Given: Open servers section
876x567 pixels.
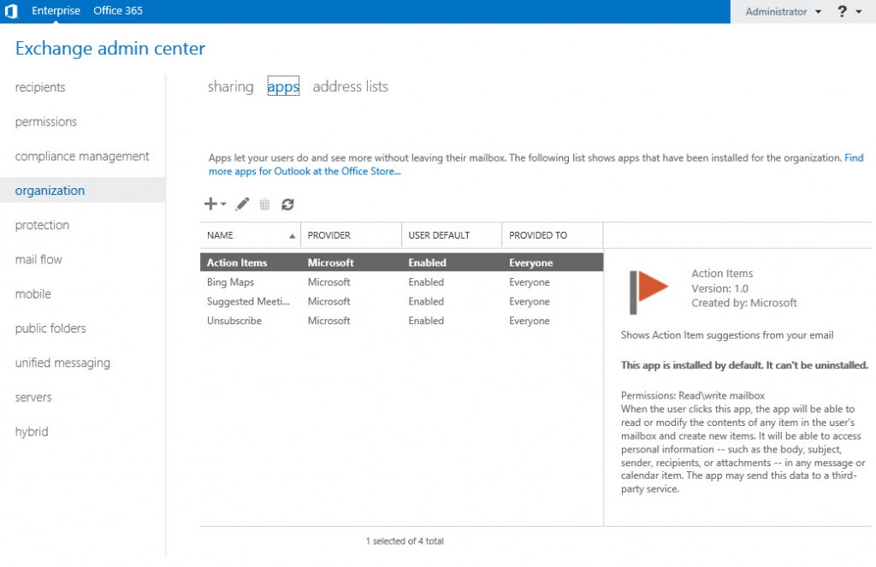Looking at the screenshot, I should click(33, 398).
